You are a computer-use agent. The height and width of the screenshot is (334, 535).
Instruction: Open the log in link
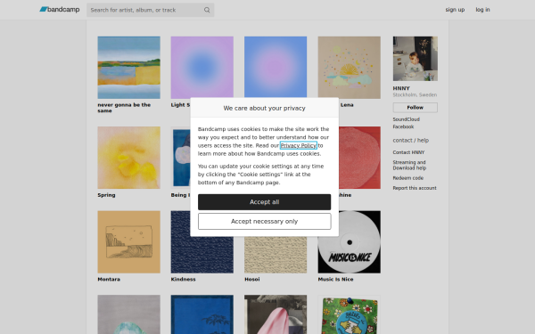(x=482, y=10)
